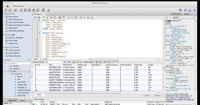Open Server Status in Management
This screenshot has height=105, width=200.
(x=13, y=17)
